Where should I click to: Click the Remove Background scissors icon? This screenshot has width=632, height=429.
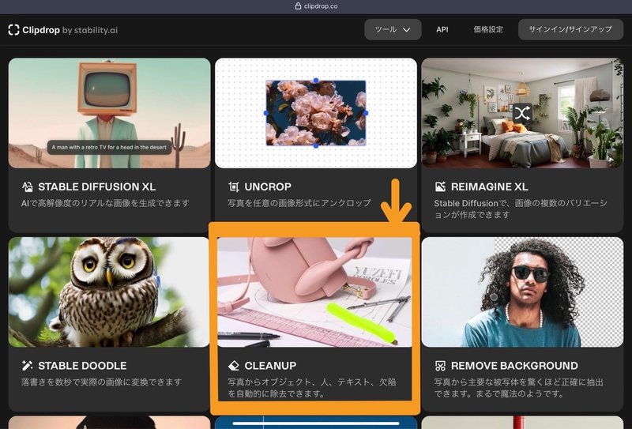tap(440, 366)
